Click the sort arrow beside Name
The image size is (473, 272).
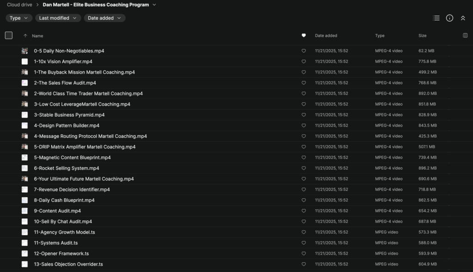25,35
